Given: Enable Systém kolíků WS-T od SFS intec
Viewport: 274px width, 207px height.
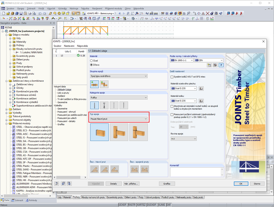Looking at the screenshot, I should 172,77.
